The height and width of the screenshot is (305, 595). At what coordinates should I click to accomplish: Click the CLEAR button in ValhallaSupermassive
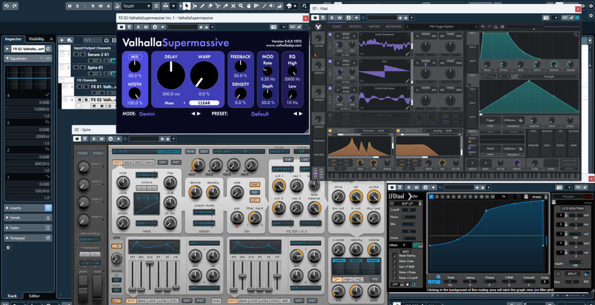(x=204, y=103)
